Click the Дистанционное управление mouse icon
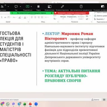Viewport: 107px width, 107px height. point(81,7)
